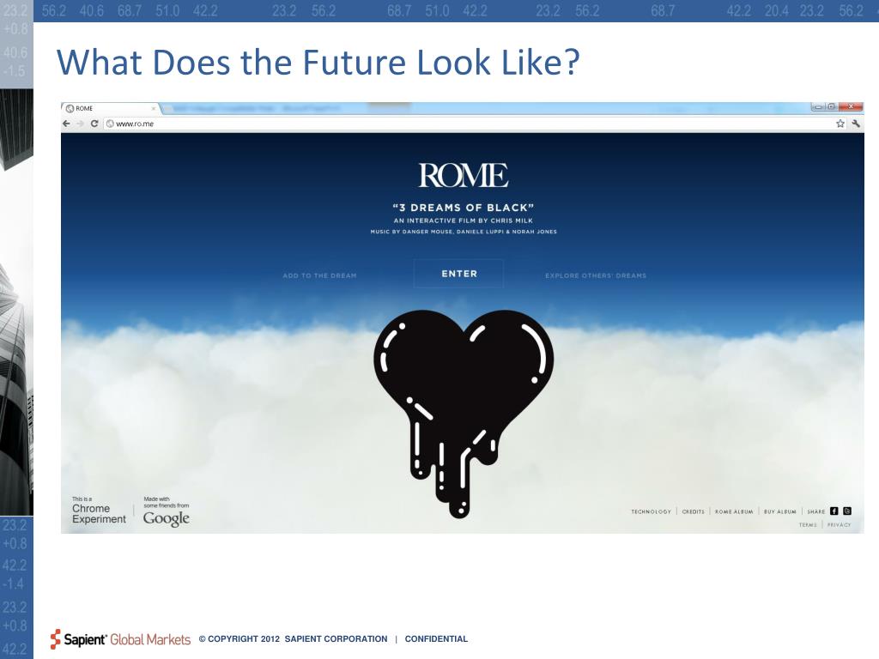Open the Chrome wrench menu
The width and height of the screenshot is (879, 659).
[856, 124]
